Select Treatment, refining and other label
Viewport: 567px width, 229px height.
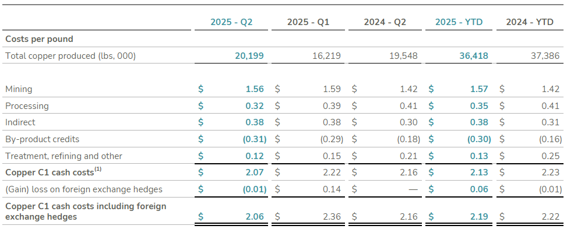coord(64,156)
